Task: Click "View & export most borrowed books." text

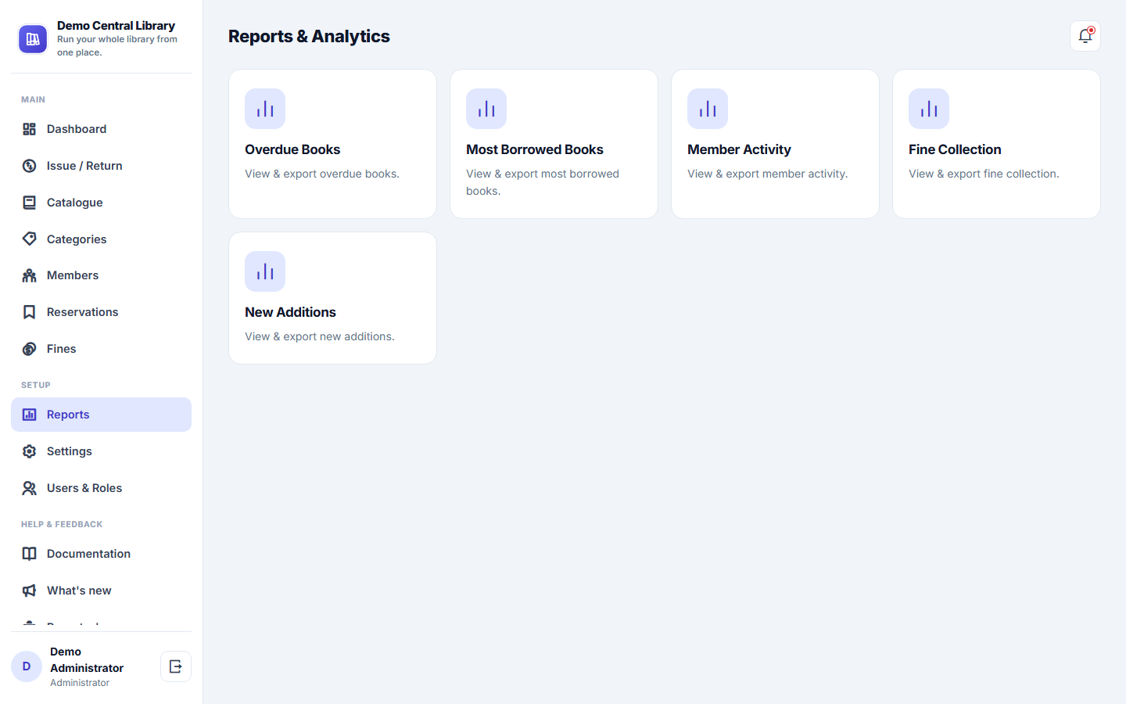Action: click(543, 182)
